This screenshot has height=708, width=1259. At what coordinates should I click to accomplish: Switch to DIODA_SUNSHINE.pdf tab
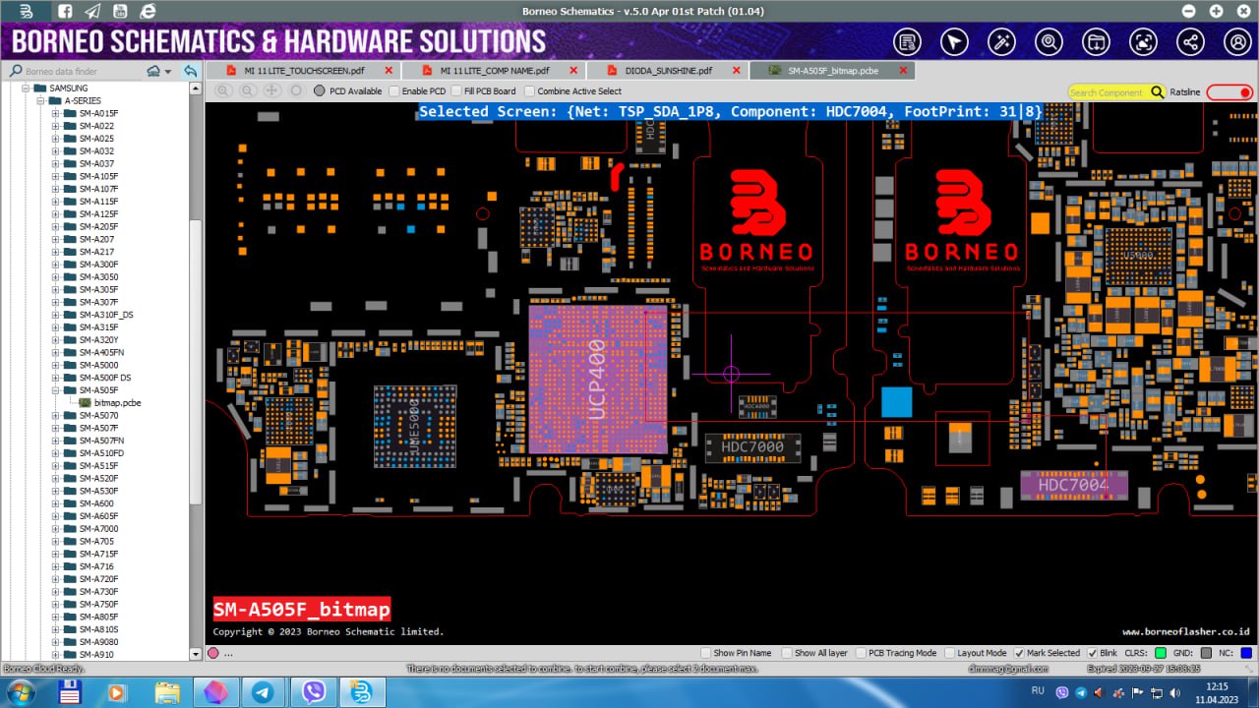[x=668, y=71]
